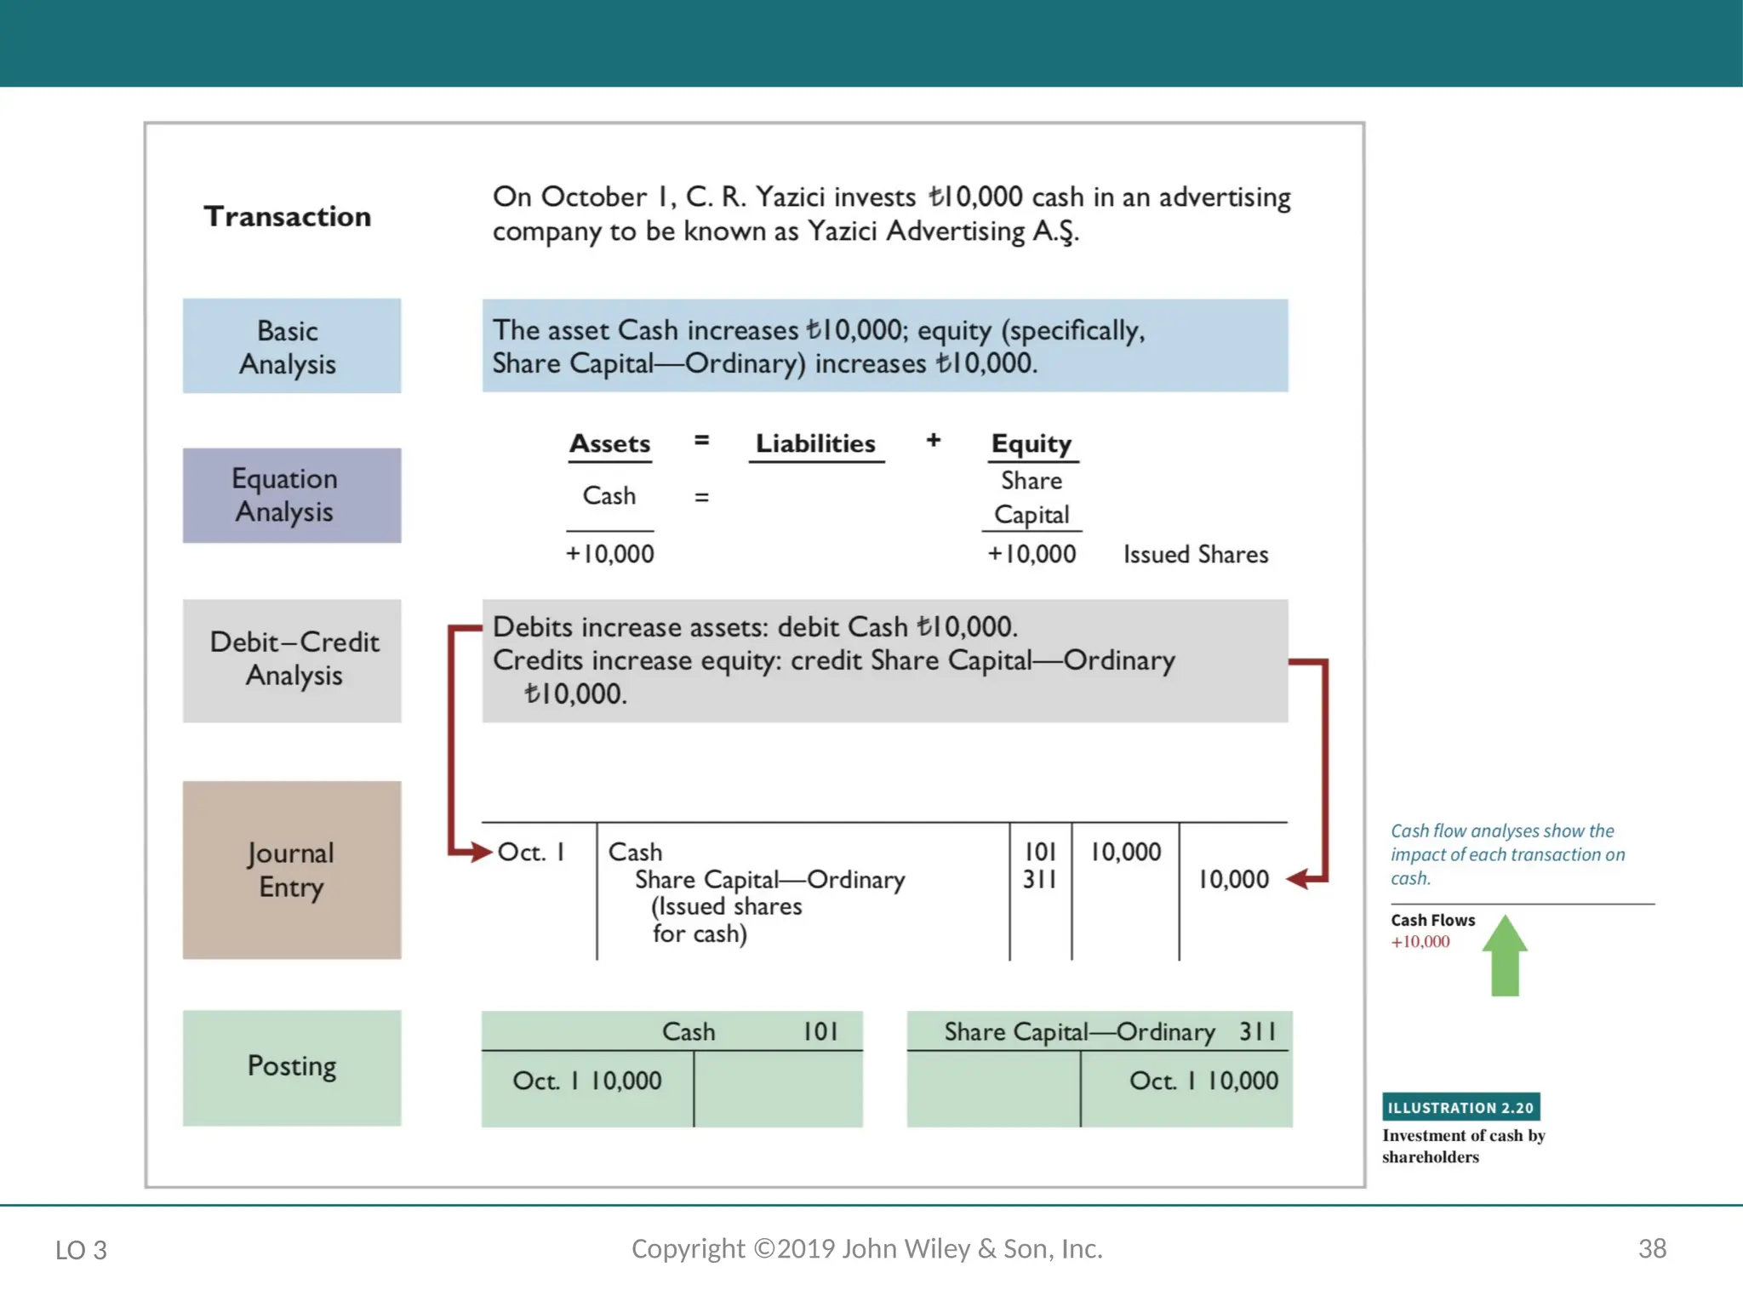This screenshot has width=1743, height=1307.
Task: Click the Journal Entry tan box
Action: pos(291,870)
